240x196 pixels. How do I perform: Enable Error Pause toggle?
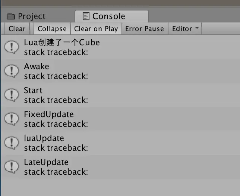click(145, 29)
